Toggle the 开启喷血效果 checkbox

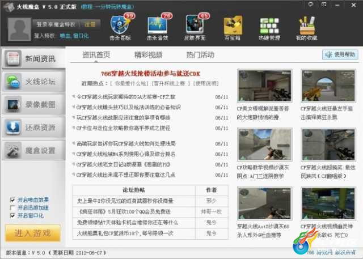12,200
